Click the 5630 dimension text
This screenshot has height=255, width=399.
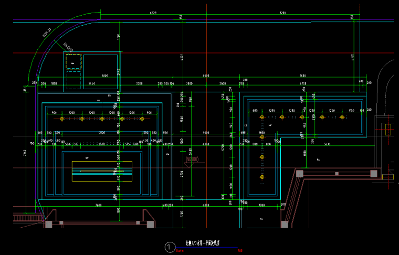[327, 144]
